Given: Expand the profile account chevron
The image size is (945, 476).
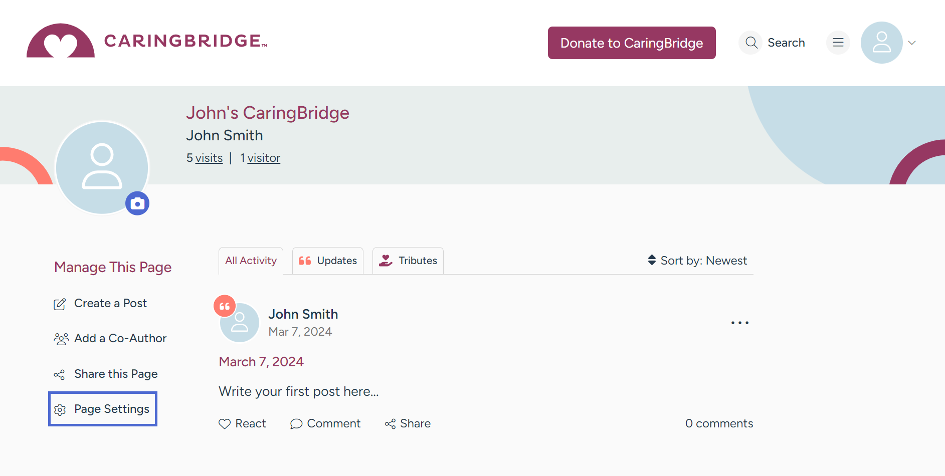Looking at the screenshot, I should [x=912, y=43].
